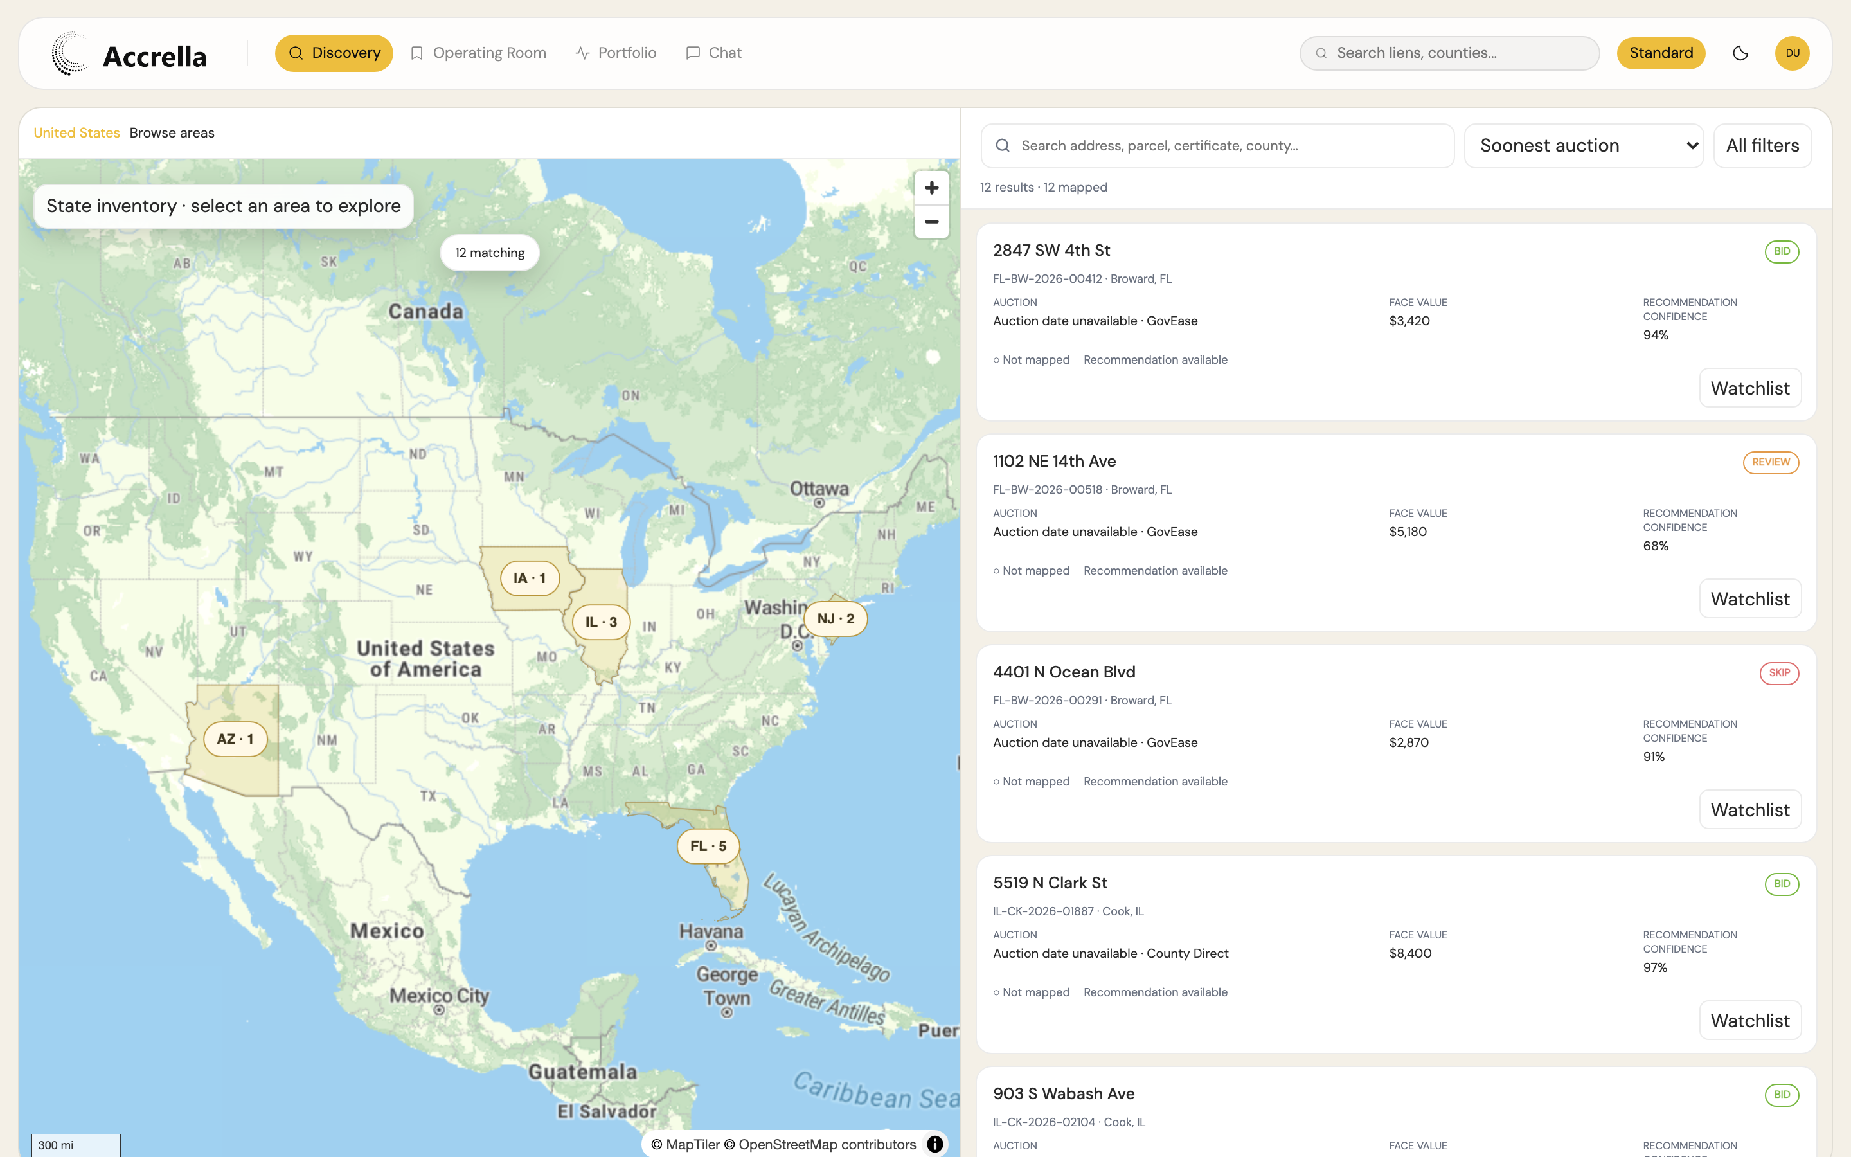Select the FL · 5 state marker
This screenshot has height=1157, width=1851.
[x=708, y=847]
